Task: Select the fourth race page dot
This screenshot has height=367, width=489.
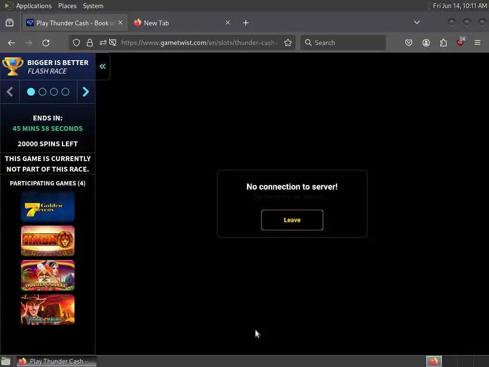Action: [x=65, y=92]
